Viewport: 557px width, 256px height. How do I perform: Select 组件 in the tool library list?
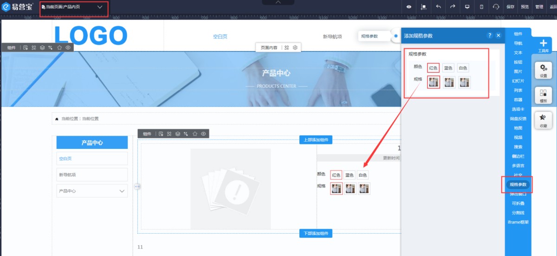[x=518, y=34]
